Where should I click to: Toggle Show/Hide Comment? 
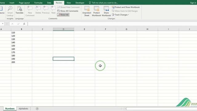[68, 7]
